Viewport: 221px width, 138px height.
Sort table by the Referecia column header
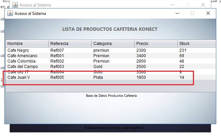click(x=70, y=44)
